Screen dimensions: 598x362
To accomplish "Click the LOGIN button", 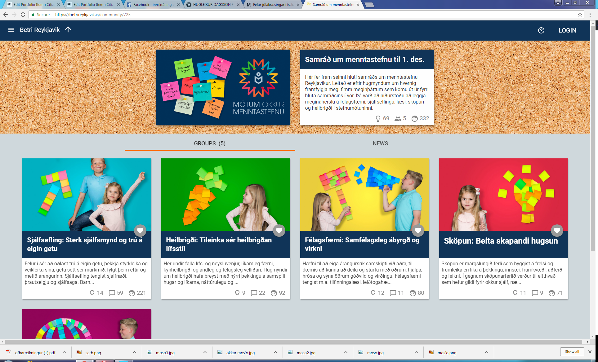I will (x=567, y=30).
